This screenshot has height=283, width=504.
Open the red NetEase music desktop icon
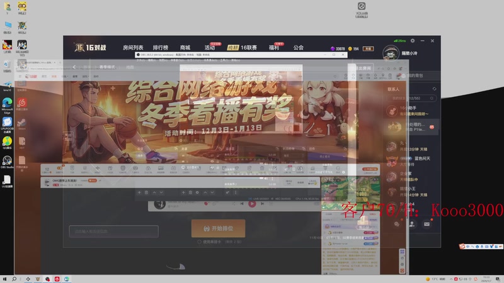click(x=22, y=104)
